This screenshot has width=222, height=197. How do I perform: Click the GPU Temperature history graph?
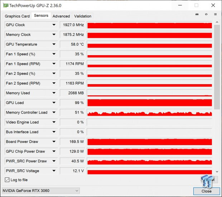point(150,44)
